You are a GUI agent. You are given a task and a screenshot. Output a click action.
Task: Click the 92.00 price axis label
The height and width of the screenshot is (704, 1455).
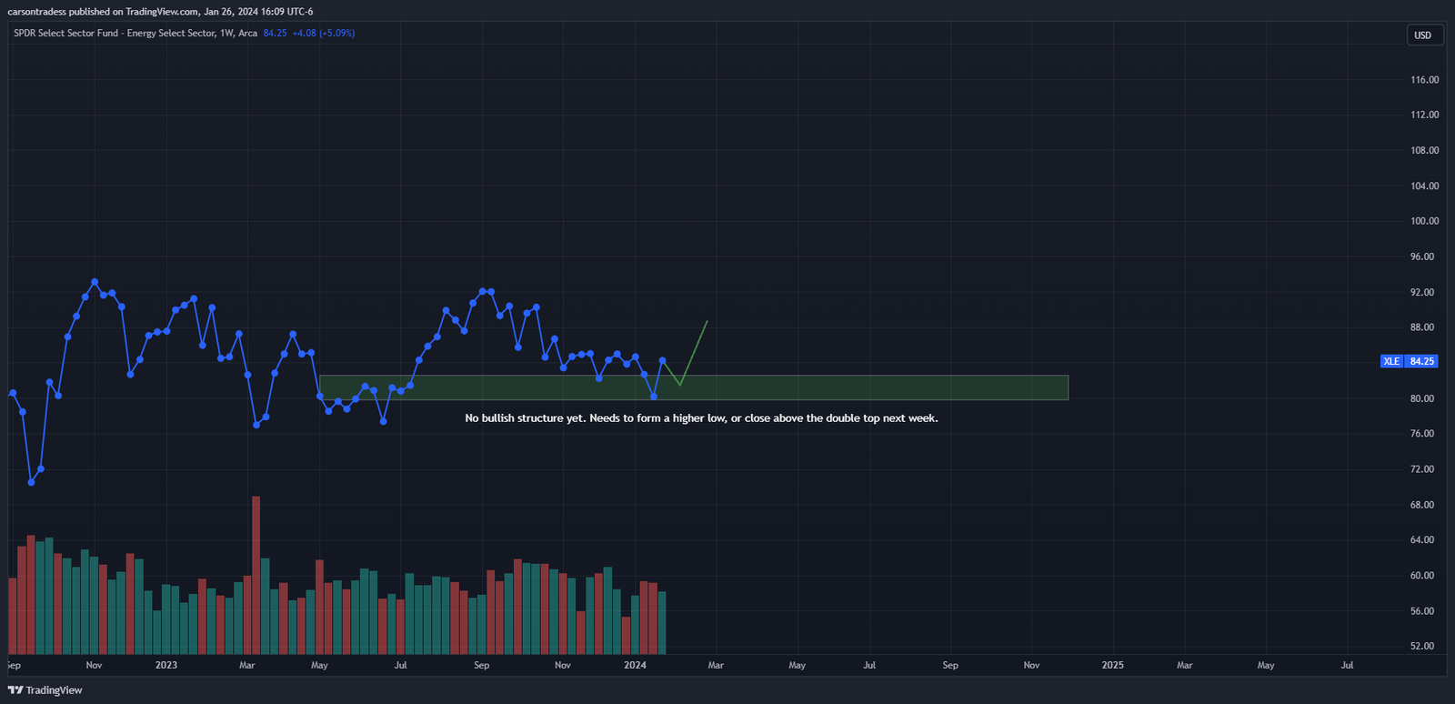point(1422,292)
